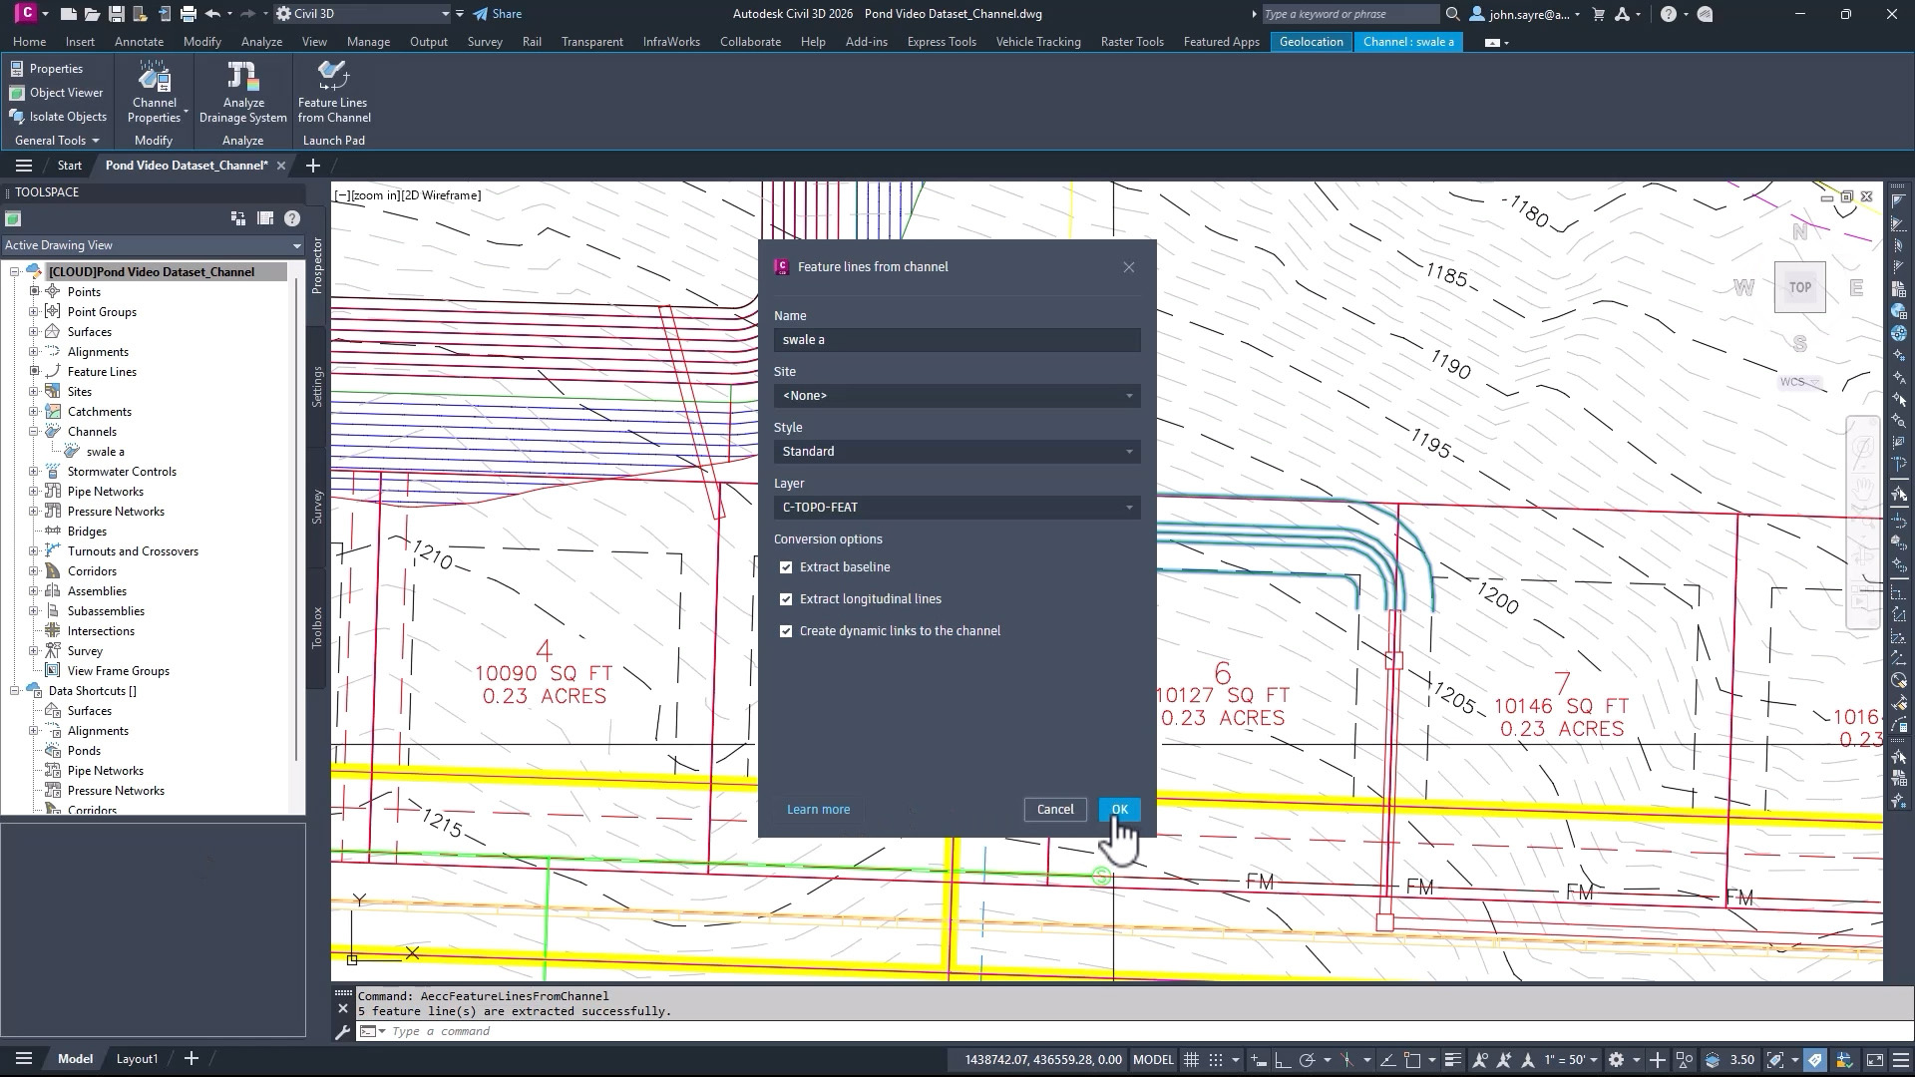1915x1077 pixels.
Task: Open the Settings toolspace tab
Action: coord(317,387)
